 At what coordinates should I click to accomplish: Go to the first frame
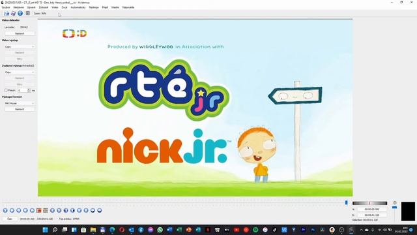[79, 210]
